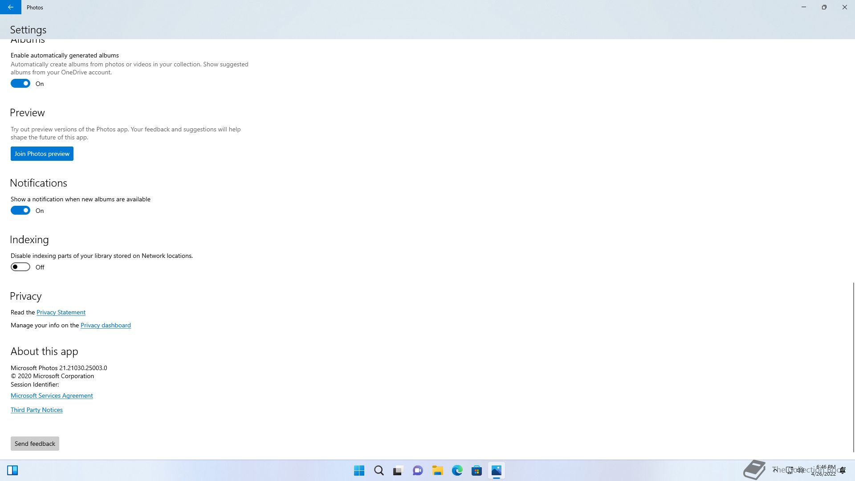
Task: Open the Privacy Statement link
Action: [61, 312]
